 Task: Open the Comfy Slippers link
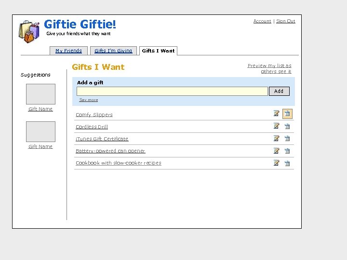[94, 115]
